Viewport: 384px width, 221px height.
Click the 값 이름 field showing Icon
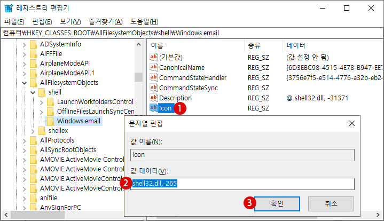click(242, 155)
